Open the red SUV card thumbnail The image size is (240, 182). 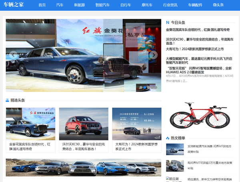pos(84,124)
